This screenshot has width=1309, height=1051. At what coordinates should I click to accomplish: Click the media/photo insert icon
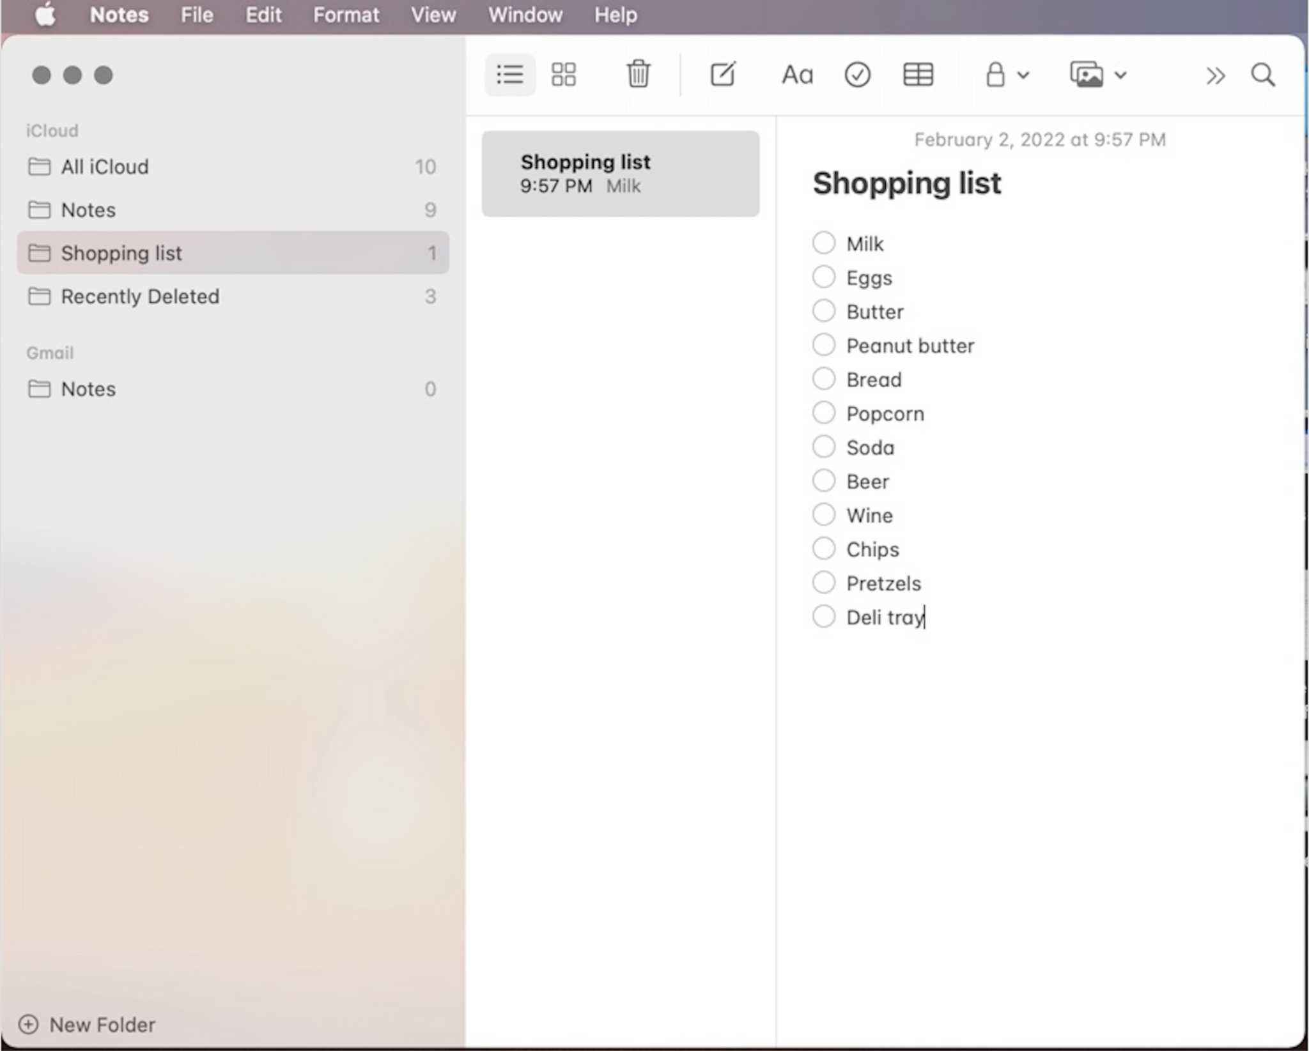(1087, 75)
